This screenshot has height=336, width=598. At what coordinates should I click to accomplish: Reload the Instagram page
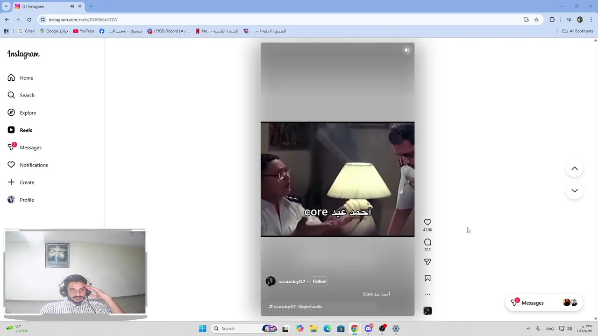coord(29,20)
